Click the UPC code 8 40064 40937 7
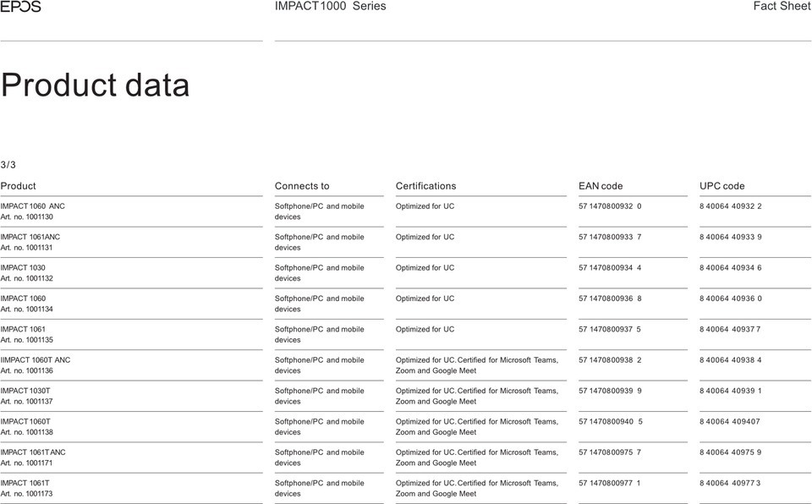 (x=730, y=329)
